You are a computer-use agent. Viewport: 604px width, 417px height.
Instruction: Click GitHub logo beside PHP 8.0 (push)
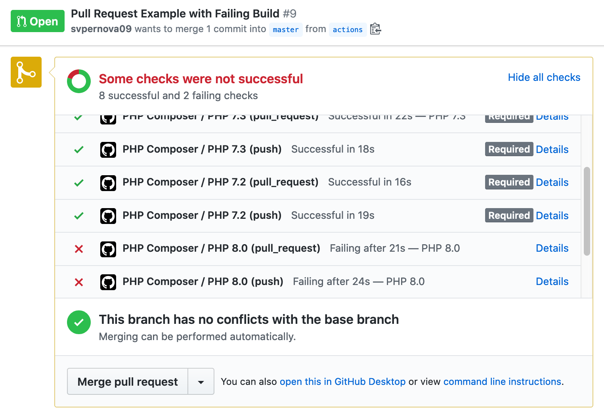[108, 282]
